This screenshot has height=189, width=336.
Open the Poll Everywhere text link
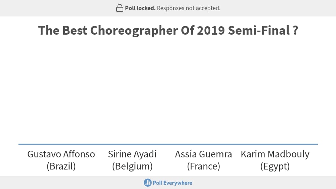(x=172, y=183)
